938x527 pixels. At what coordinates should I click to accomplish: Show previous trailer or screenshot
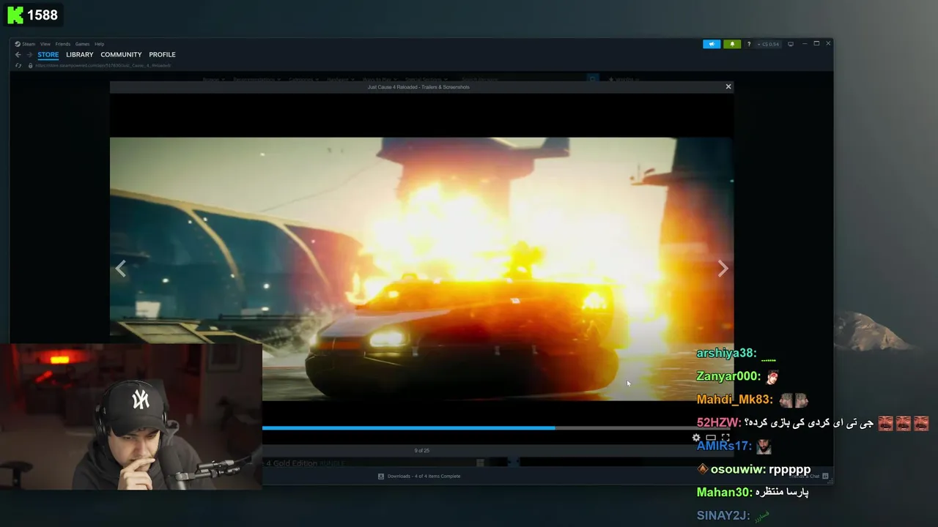120,269
